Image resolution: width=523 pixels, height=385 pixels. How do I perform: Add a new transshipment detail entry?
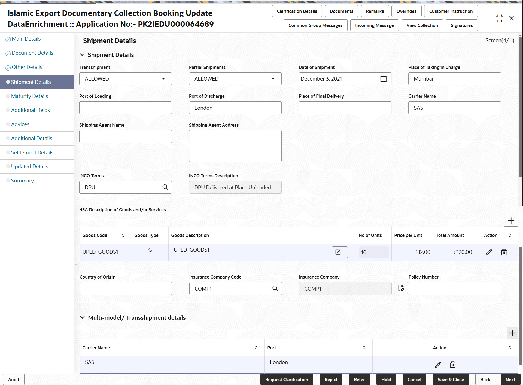pyautogui.click(x=512, y=333)
